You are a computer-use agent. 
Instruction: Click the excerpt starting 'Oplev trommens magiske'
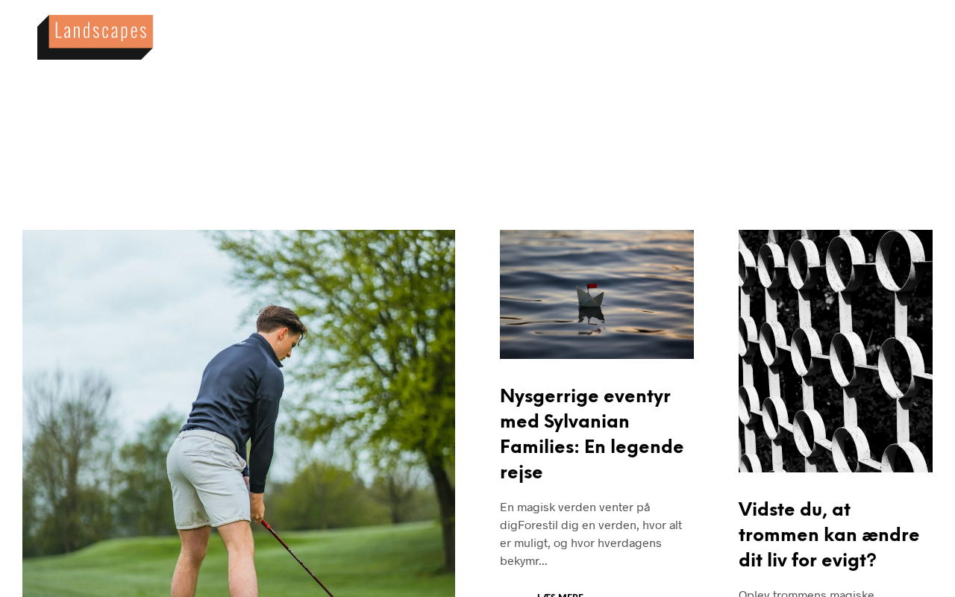pos(807,593)
